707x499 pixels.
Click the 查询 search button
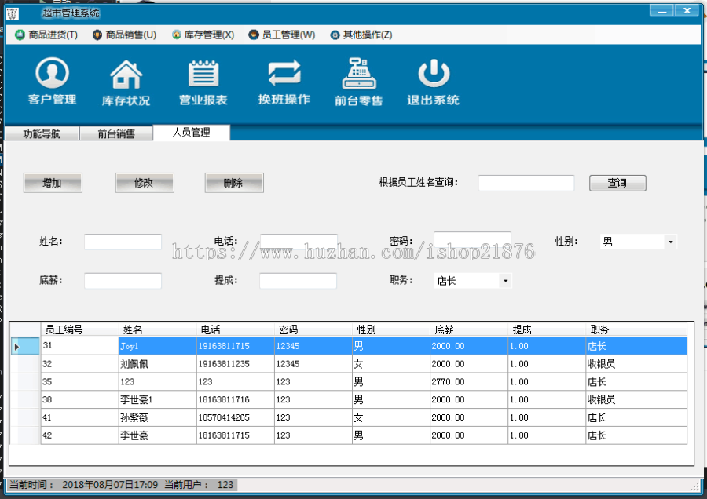tap(617, 183)
